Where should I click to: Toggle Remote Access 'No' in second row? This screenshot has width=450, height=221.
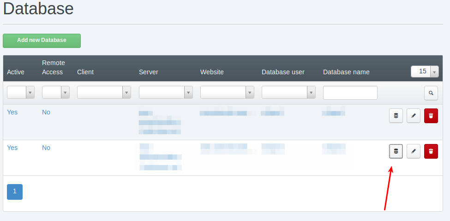(x=46, y=148)
